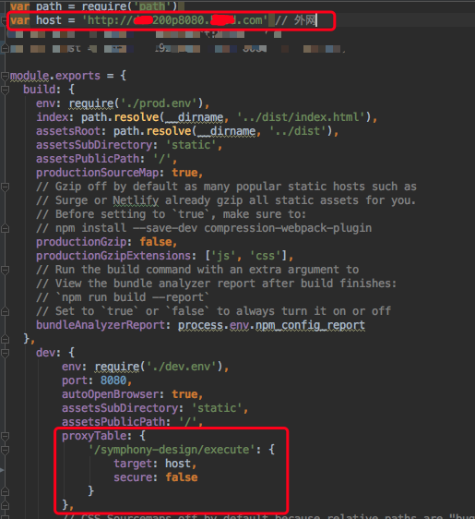Toggle the fold marker beside 'Set to true or false' comment
Image resolution: width=475 pixels, height=519 pixels.
point(5,311)
